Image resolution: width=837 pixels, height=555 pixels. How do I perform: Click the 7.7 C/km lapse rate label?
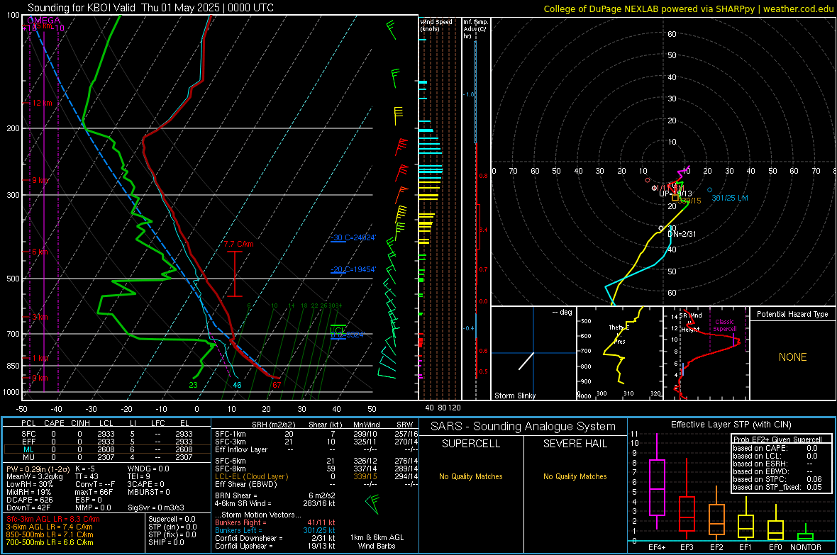pyautogui.click(x=238, y=244)
